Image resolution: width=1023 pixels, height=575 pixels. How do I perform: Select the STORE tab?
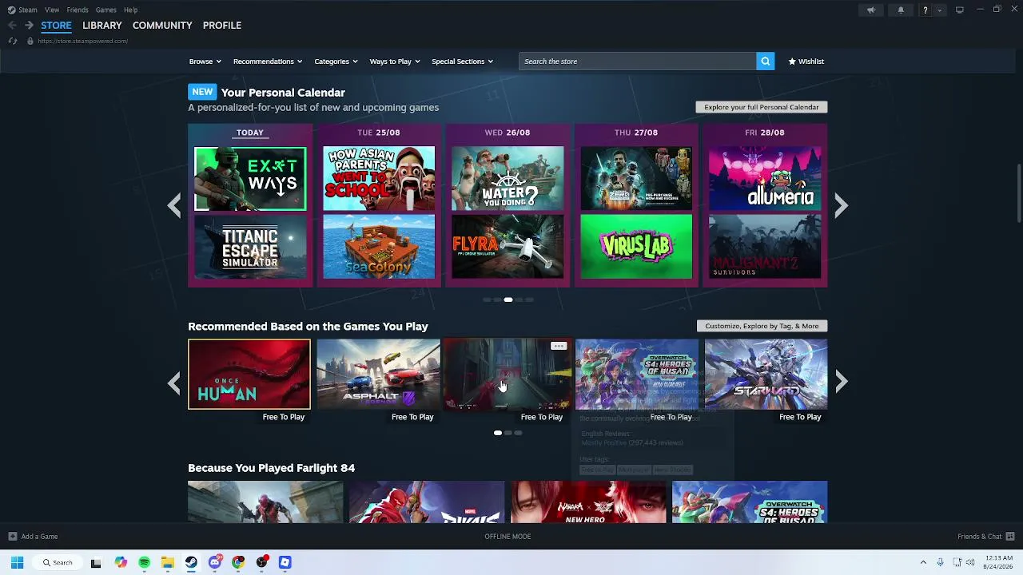pos(56,26)
